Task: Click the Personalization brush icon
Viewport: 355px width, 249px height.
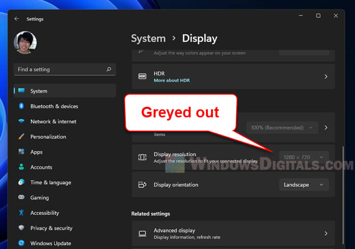Action: [21, 137]
